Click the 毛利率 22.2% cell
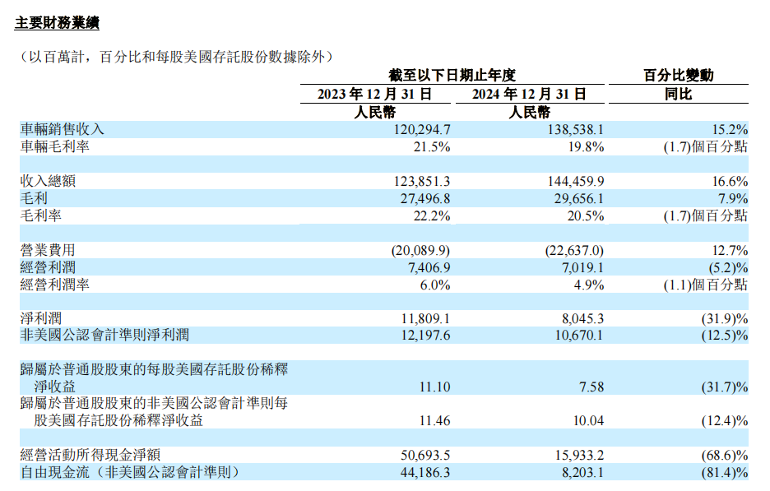This screenshot has width=770, height=491. click(427, 215)
